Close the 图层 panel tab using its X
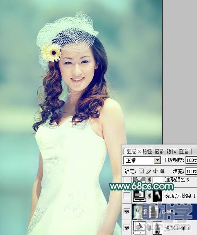Screen dimensions: 197x235 139,152
